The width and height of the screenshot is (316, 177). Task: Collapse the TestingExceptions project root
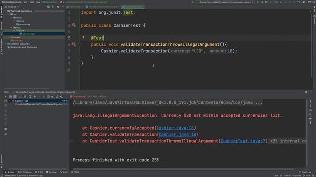(5, 11)
